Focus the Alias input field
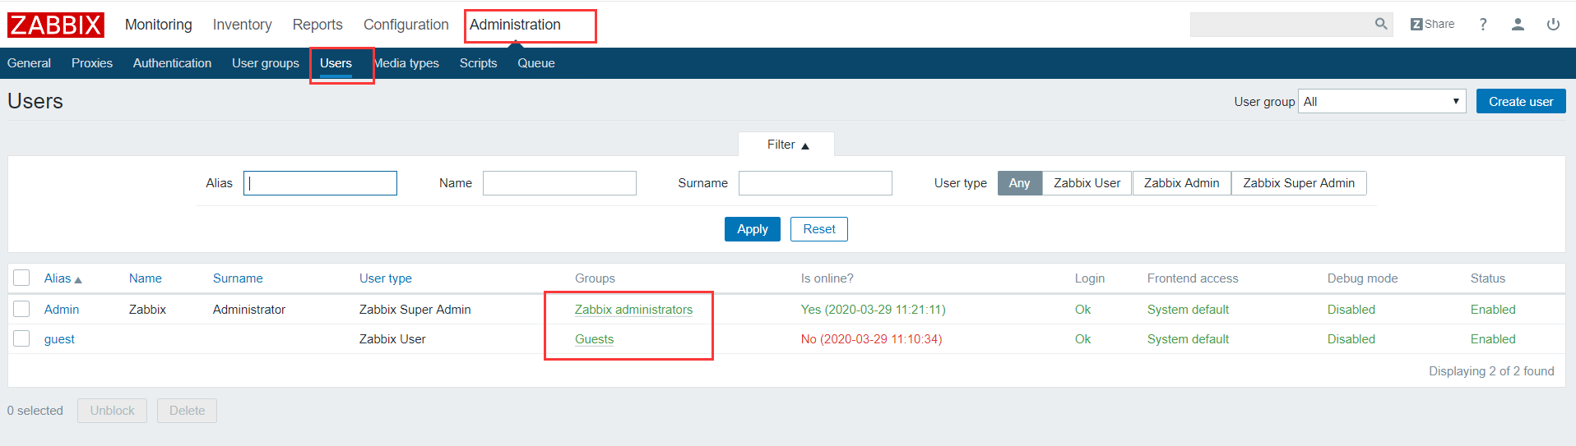This screenshot has width=1576, height=446. tap(320, 183)
